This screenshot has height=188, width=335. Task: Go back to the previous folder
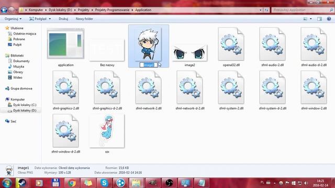(4, 10)
